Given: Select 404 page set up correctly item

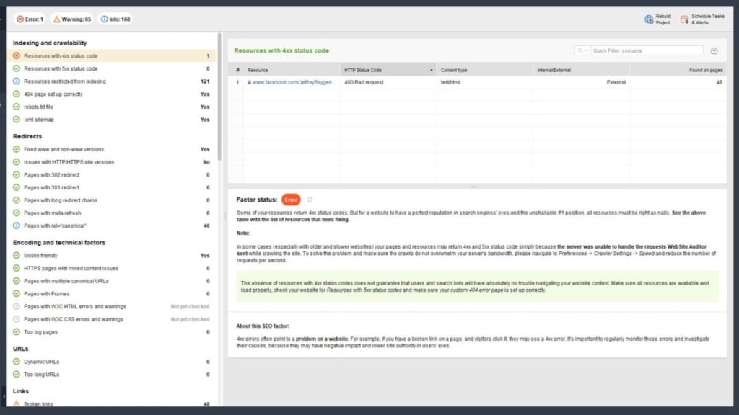Looking at the screenshot, I should 112,94.
